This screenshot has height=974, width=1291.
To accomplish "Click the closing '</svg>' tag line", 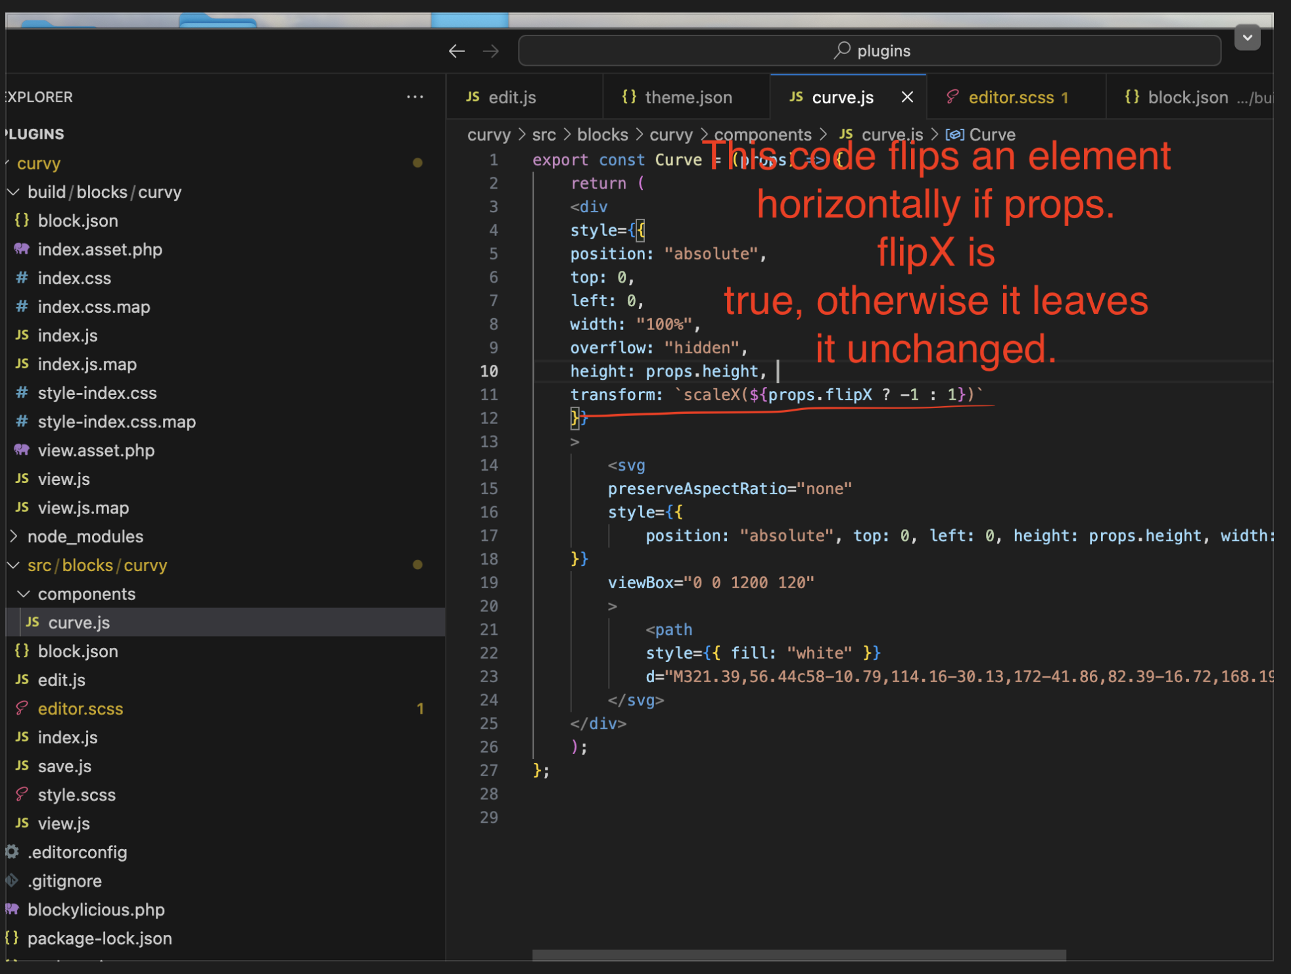I will (636, 700).
